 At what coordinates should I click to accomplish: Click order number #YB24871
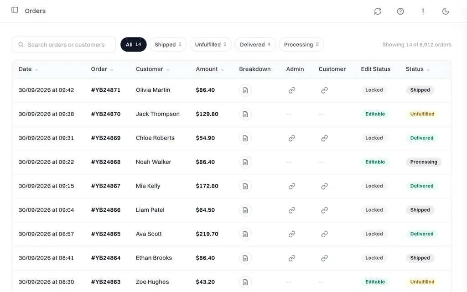[x=106, y=90]
